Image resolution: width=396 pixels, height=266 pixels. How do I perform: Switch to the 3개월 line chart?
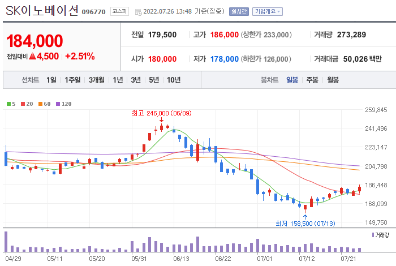click(97, 80)
